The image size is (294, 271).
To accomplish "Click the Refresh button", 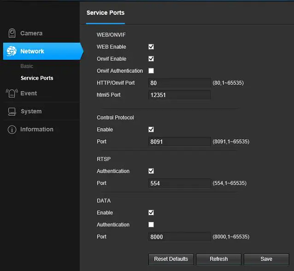I will click(218, 259).
